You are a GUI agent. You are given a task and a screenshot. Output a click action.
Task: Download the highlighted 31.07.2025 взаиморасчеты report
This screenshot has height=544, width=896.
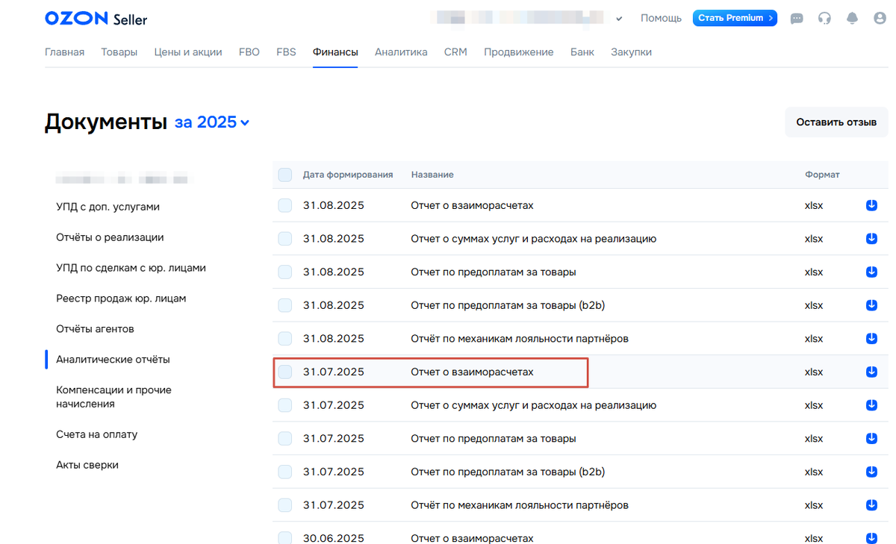tap(871, 371)
